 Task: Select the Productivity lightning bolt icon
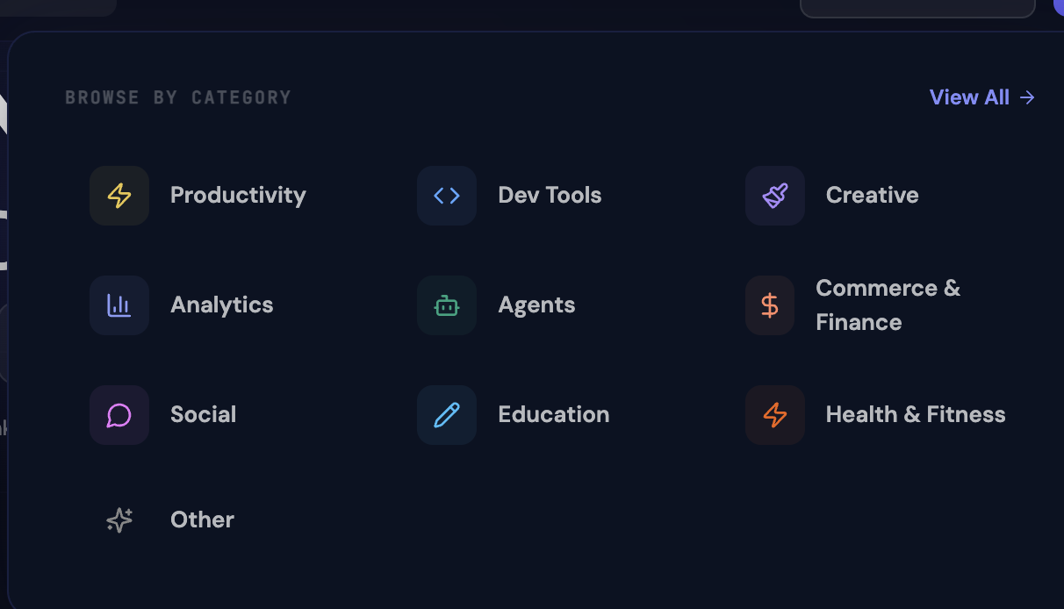tap(119, 195)
